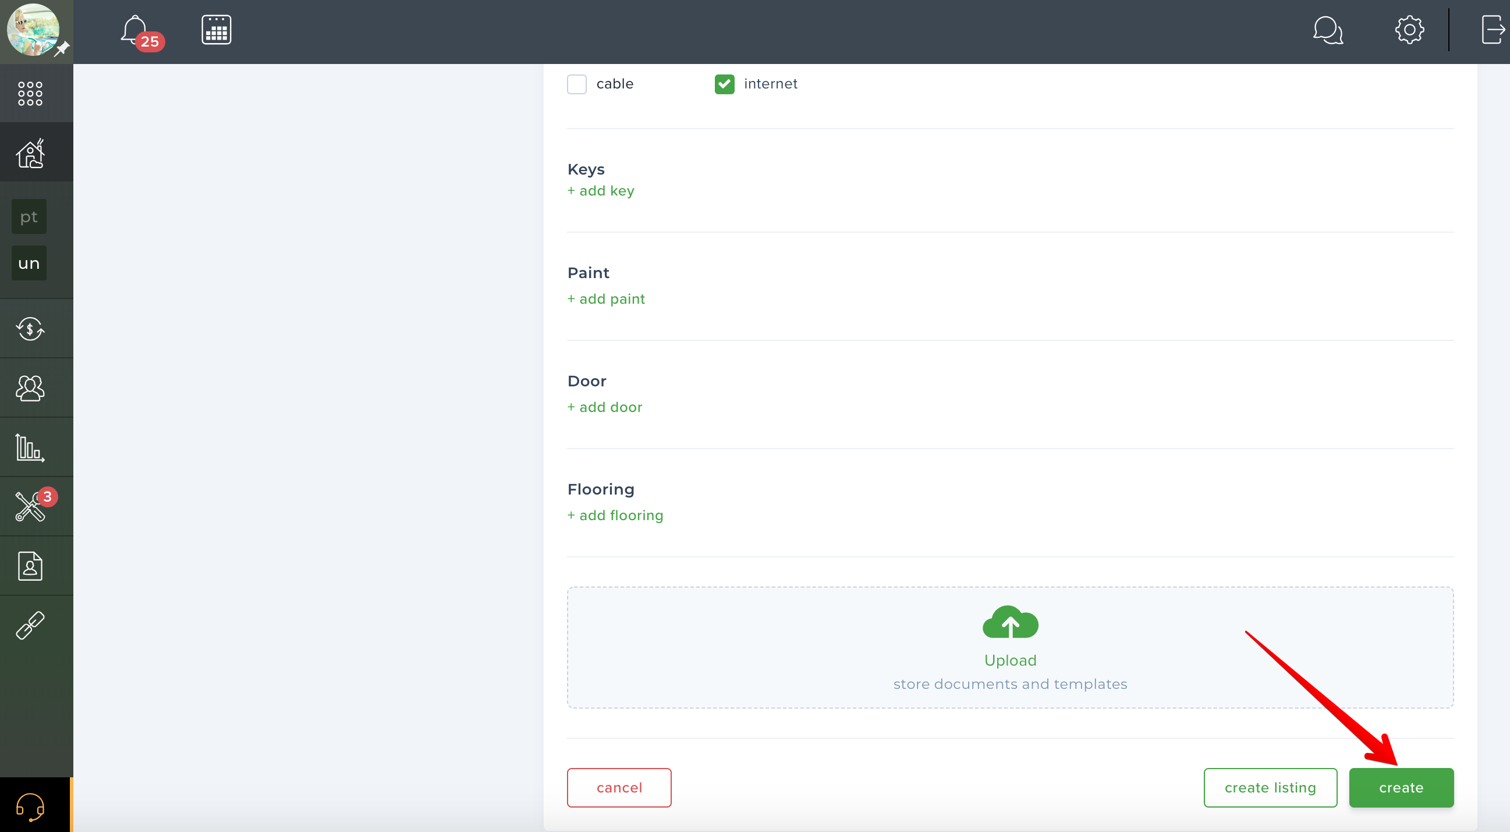Click the pin icon on avatar
Screen dimensions: 1510x832
tap(62, 49)
